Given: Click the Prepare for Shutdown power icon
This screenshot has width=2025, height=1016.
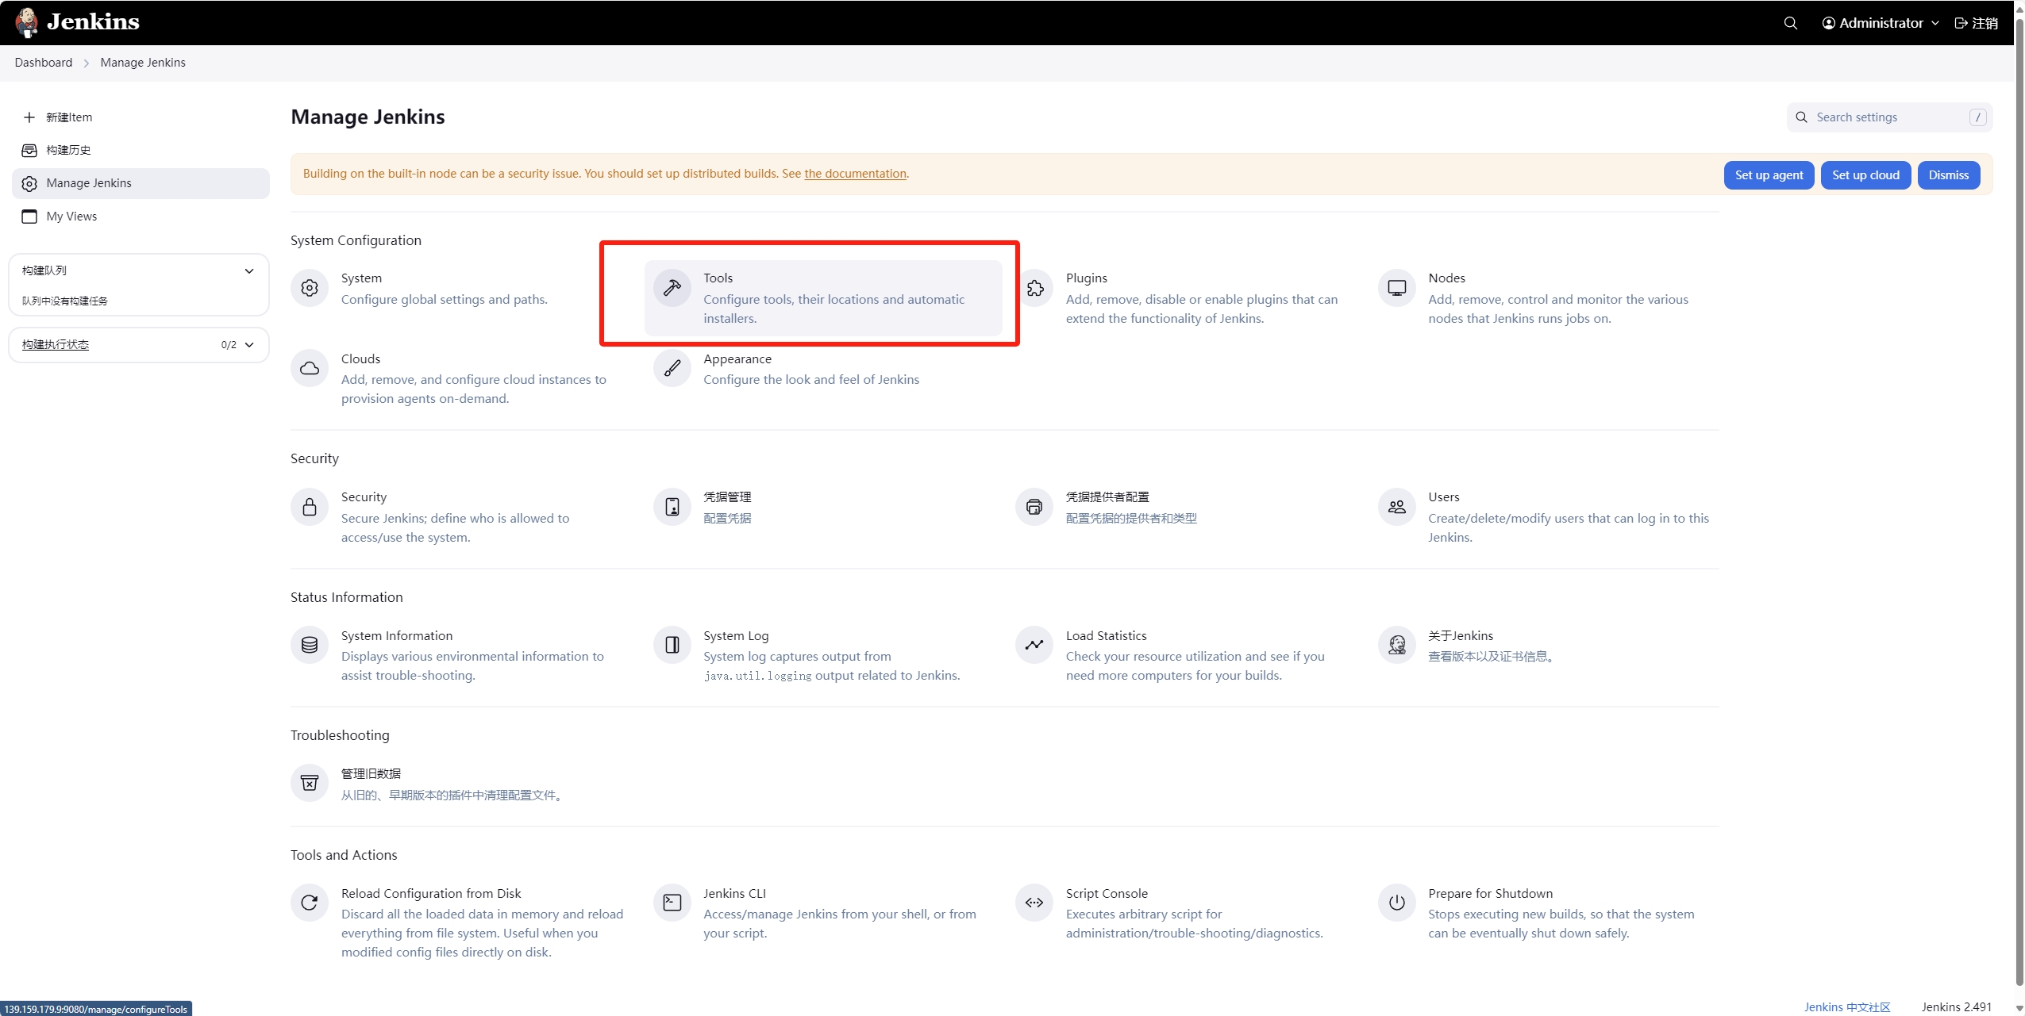Looking at the screenshot, I should (x=1396, y=903).
